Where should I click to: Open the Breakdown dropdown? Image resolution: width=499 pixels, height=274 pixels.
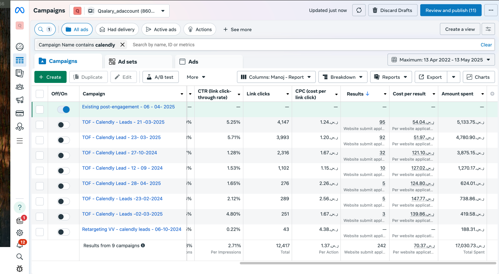[x=343, y=77]
